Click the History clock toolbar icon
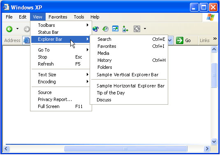220x155 pixels. coord(105,29)
